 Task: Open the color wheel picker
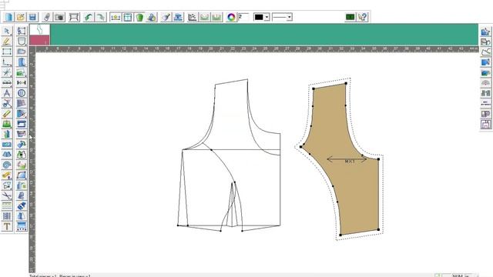point(231,17)
